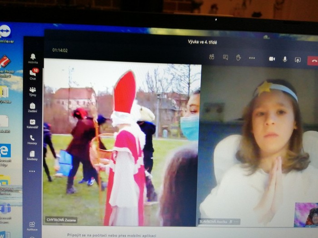The image size is (318, 238).
Task: Open options for SLAVÍKOVÁ participant tile
Action: (236, 222)
